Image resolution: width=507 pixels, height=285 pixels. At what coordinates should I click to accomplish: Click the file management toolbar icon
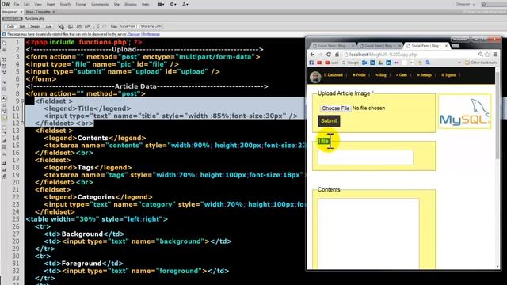(x=71, y=26)
